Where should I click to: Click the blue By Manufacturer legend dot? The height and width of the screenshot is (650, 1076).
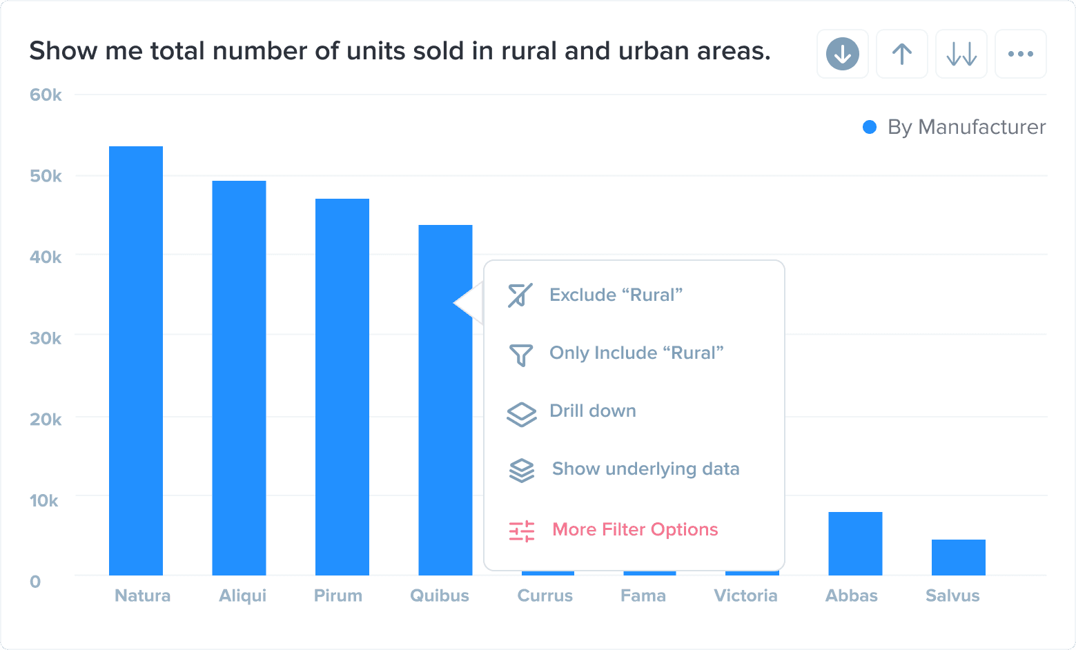click(870, 127)
